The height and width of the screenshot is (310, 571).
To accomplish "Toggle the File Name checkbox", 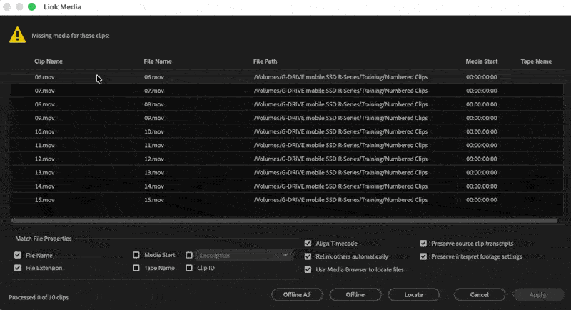I will coord(17,255).
